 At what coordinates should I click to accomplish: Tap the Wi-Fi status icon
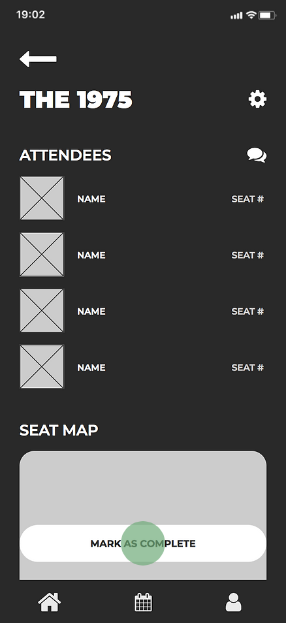251,15
